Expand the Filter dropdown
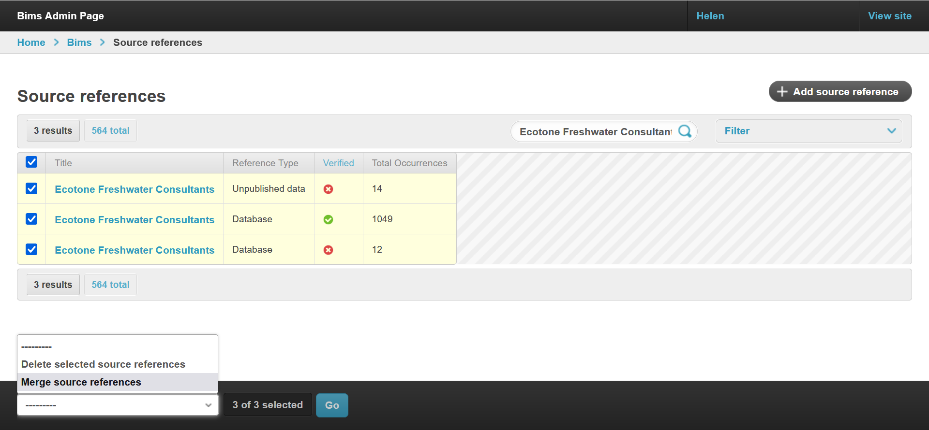 pos(809,131)
